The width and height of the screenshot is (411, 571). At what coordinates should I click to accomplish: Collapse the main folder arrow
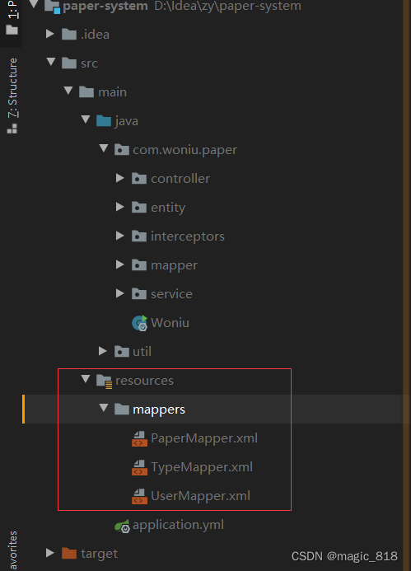(x=68, y=91)
